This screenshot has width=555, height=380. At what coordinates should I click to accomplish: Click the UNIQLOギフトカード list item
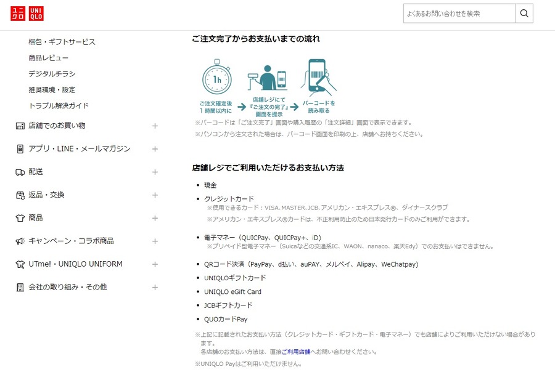click(x=235, y=278)
